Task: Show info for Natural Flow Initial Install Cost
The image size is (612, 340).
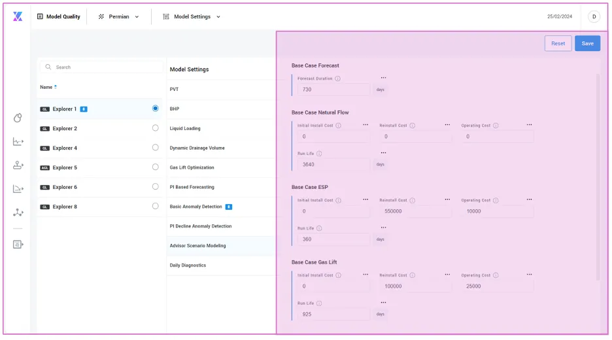Action: [x=339, y=126]
